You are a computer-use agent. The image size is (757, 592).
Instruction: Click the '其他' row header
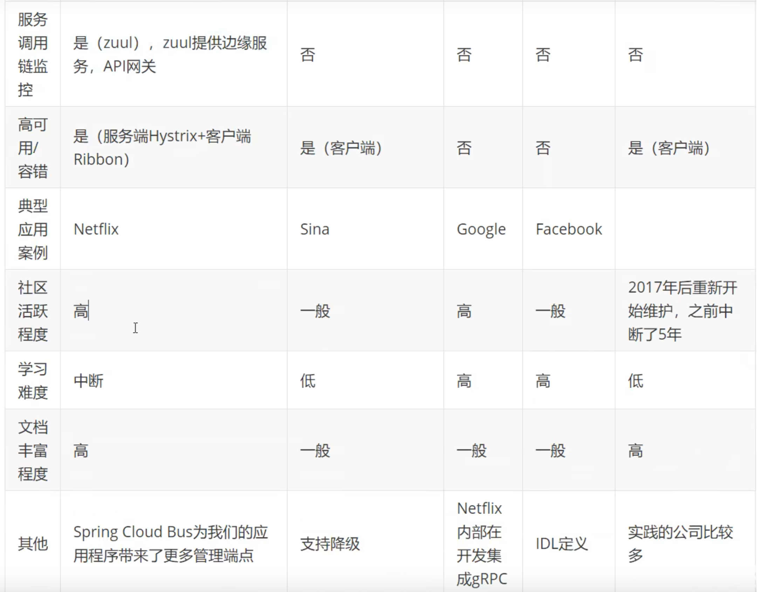pyautogui.click(x=33, y=544)
